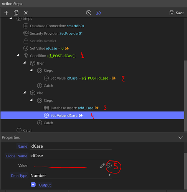The height and width of the screenshot is (192, 187).
Task: Uncheck the Output checkbox
Action: click(33, 185)
